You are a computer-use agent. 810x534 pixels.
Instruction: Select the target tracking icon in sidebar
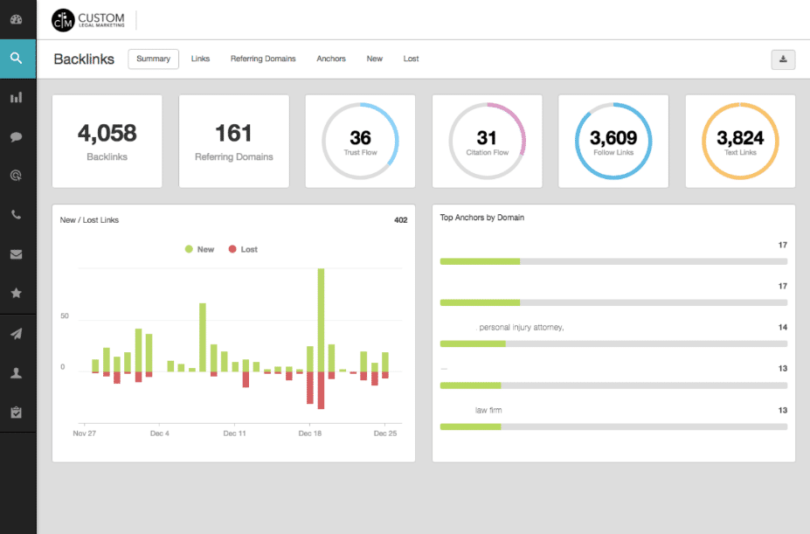click(17, 175)
